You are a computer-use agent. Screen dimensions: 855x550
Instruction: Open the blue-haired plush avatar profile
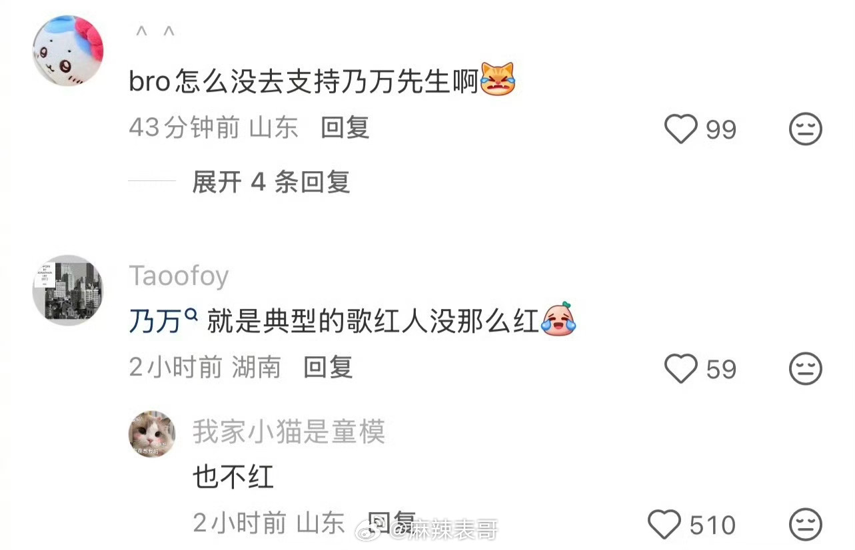(68, 51)
